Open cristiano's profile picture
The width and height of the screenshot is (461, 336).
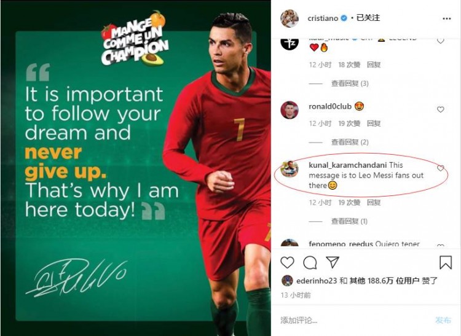coord(290,18)
